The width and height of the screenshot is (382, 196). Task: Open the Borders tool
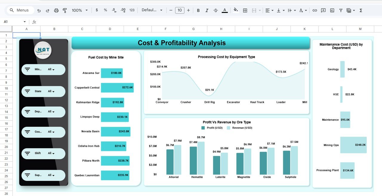[x=245, y=10]
